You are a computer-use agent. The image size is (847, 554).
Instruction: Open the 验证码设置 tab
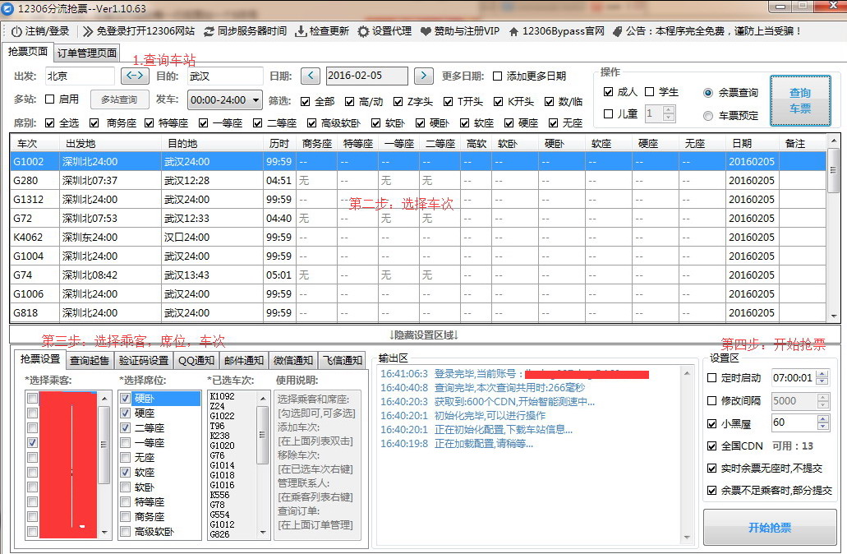144,361
